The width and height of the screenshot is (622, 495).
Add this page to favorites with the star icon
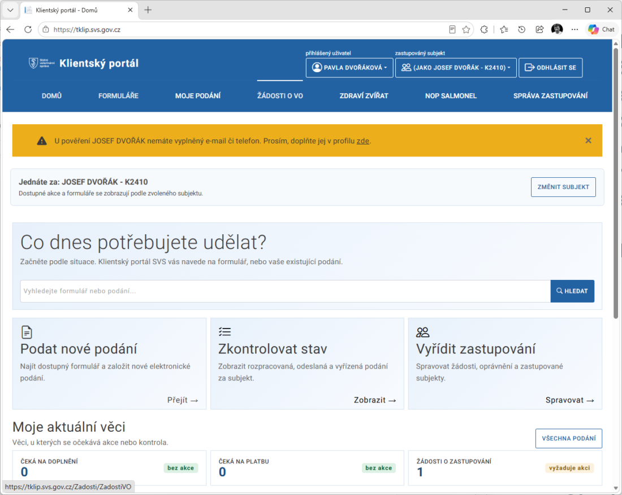(466, 29)
